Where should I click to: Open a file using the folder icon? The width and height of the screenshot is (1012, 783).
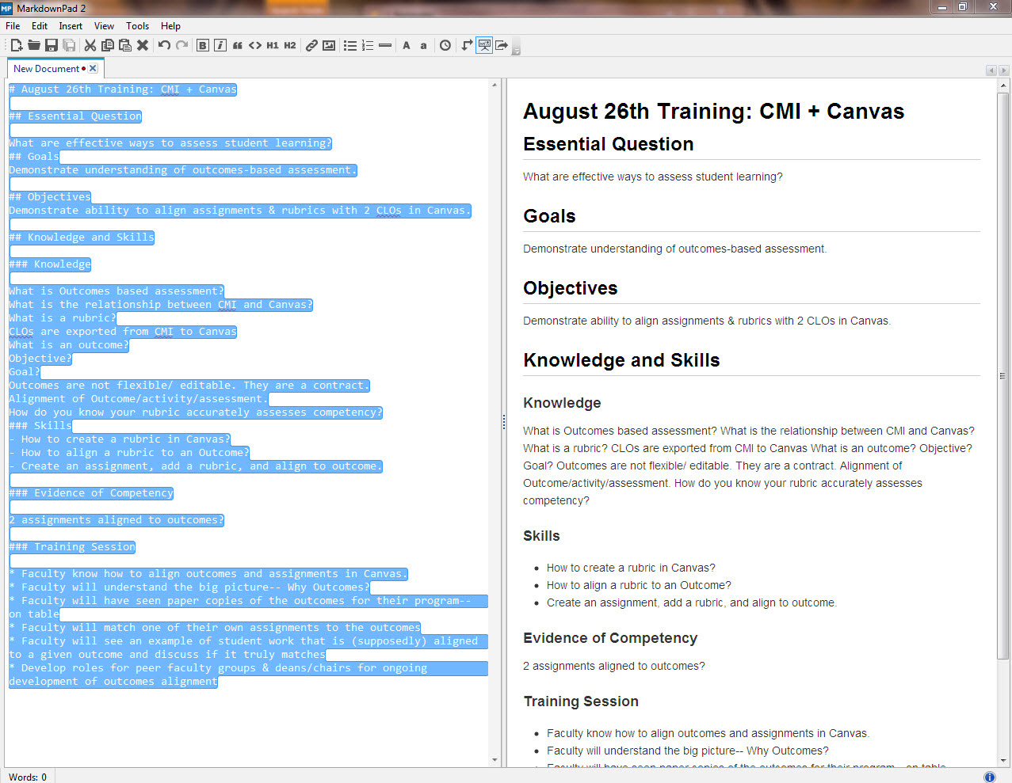click(x=33, y=45)
